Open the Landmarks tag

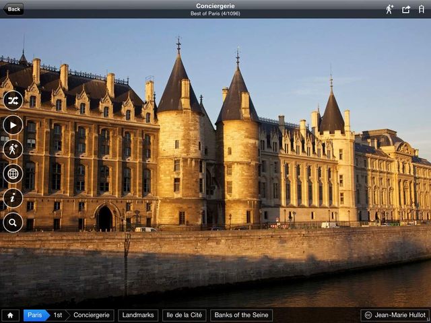pyautogui.click(x=138, y=315)
